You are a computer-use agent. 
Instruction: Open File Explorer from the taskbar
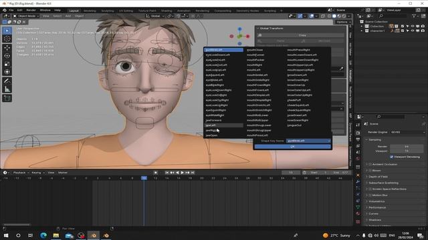point(56,235)
